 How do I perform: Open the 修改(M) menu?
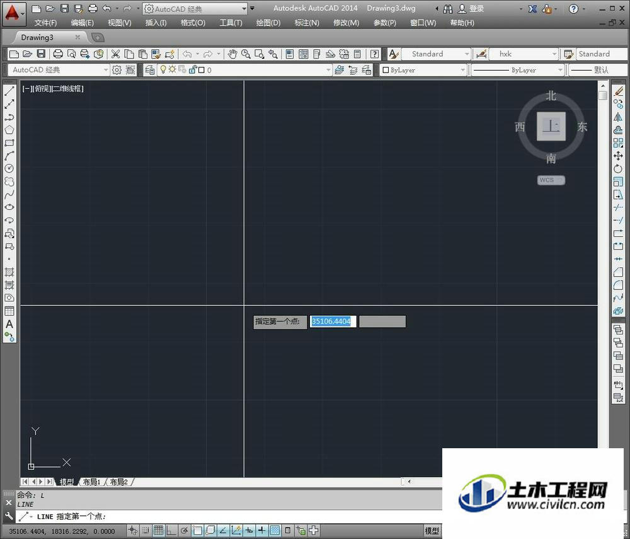click(x=346, y=23)
